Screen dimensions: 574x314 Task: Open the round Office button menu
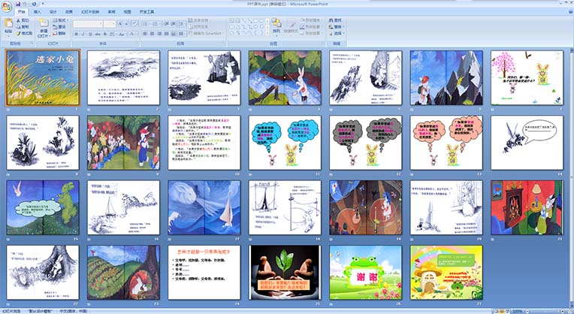(7, 6)
